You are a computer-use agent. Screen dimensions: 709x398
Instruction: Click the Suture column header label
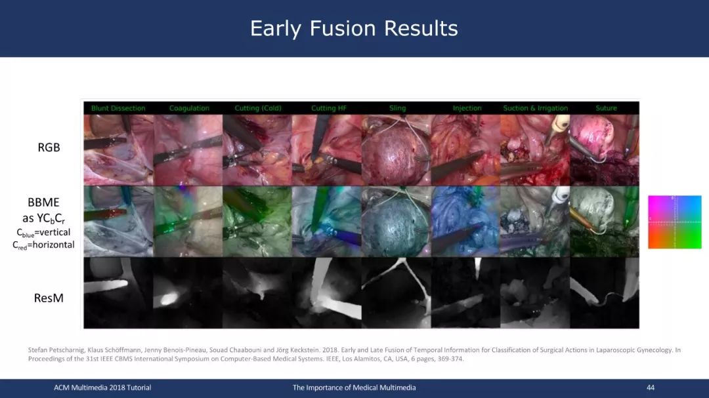606,108
